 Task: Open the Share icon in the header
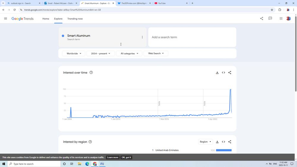262,18
